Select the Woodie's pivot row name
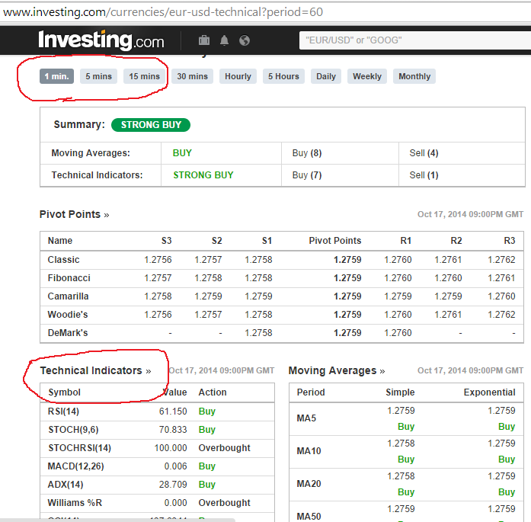 (x=68, y=315)
